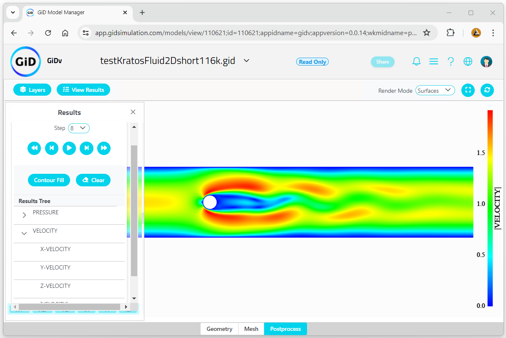Screen dimensions: 506x338
Task: Collapse the VELOCITY tree node
Action: (x=24, y=233)
